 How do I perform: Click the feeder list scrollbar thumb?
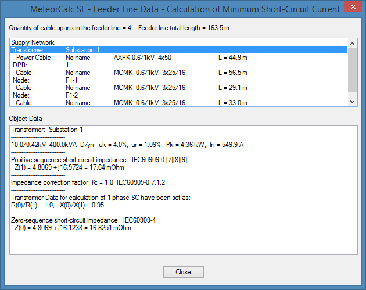coord(352,70)
